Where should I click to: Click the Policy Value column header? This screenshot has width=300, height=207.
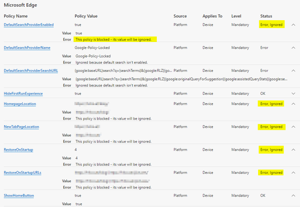[86, 16]
